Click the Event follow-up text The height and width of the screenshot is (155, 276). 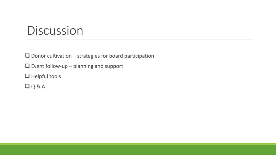coord(50,66)
